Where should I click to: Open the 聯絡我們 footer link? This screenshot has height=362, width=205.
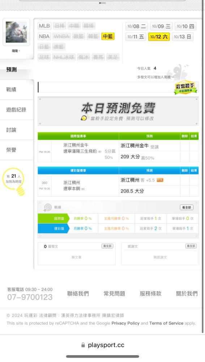[x=78, y=294]
